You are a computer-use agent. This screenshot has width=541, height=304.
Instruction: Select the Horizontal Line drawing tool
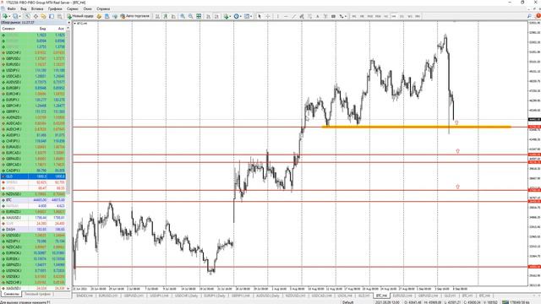(286, 16)
